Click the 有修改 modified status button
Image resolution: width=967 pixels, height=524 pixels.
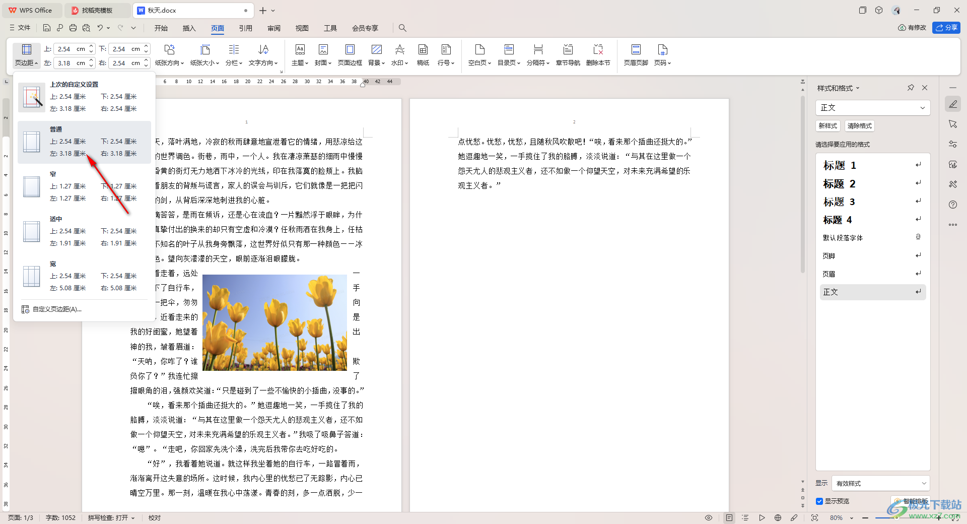(x=912, y=28)
